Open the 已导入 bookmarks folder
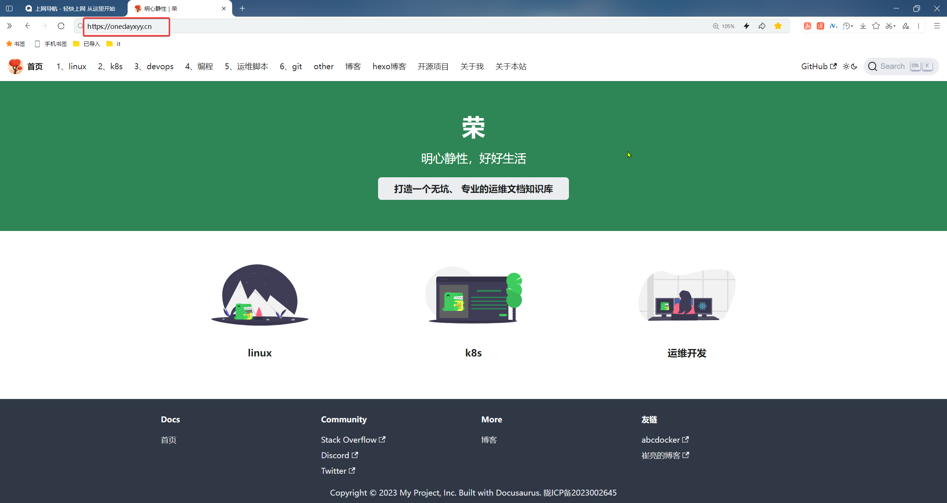This screenshot has width=947, height=503. 87,44
